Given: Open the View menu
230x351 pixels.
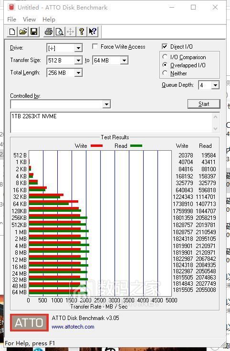Looking at the screenshot, I should pos(29,20).
